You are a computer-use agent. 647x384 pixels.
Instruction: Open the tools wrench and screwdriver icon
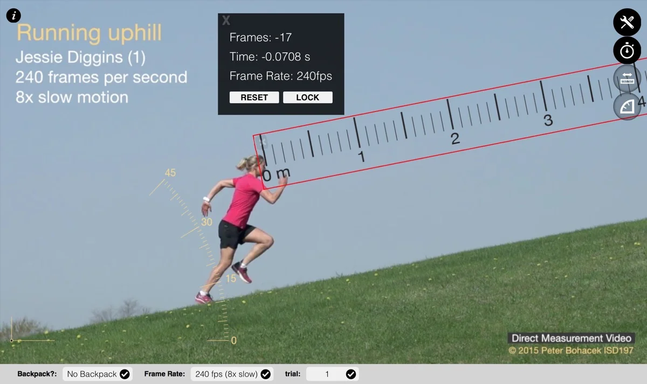(x=627, y=23)
